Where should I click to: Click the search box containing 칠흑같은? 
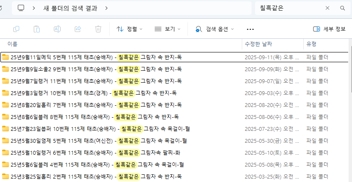tap(290, 8)
